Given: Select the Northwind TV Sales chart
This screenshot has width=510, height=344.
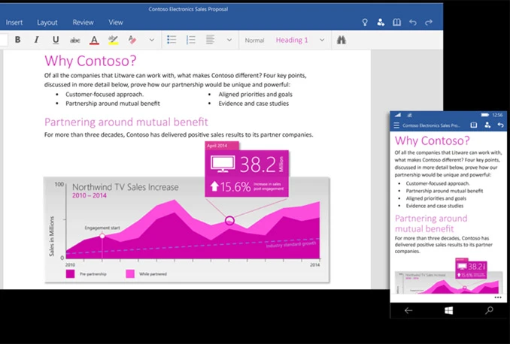Looking at the screenshot, I should pyautogui.click(x=187, y=230).
